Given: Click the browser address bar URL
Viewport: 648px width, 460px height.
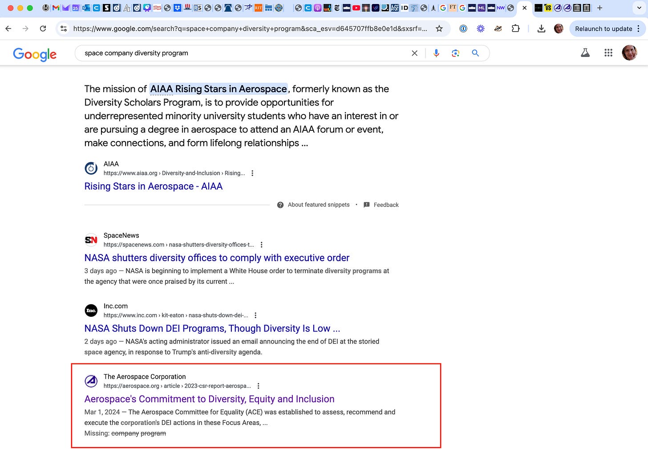Looking at the screenshot, I should [250, 28].
